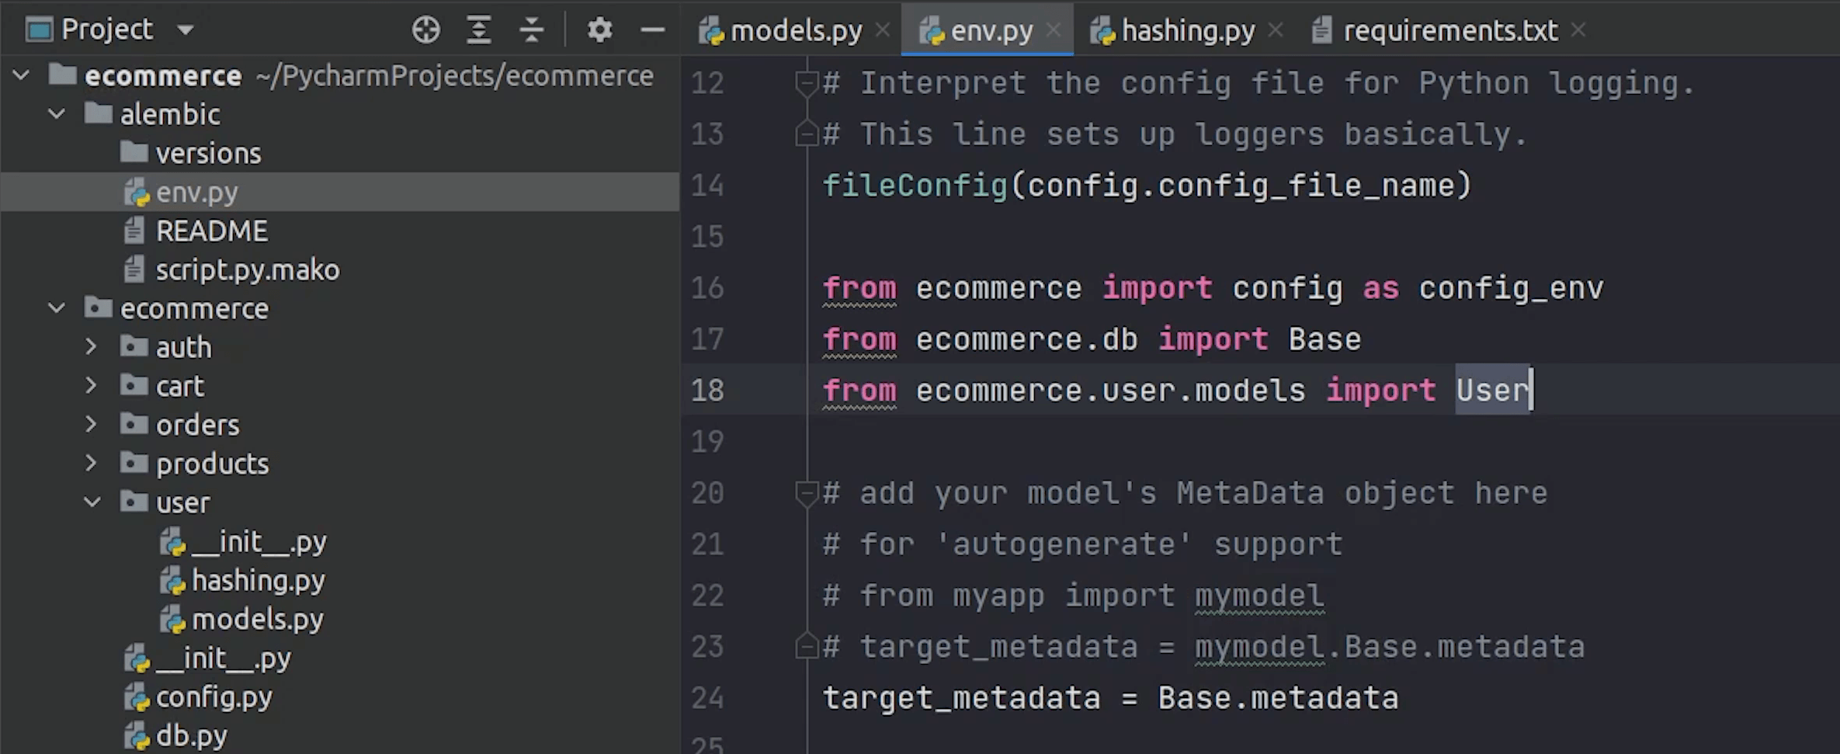The image size is (1840, 754).
Task: Click the Select Opened File crosshair icon
Action: (x=425, y=30)
